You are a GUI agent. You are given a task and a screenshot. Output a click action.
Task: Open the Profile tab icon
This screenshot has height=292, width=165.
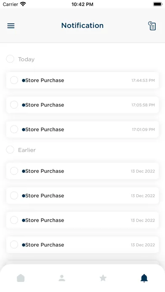click(62, 278)
